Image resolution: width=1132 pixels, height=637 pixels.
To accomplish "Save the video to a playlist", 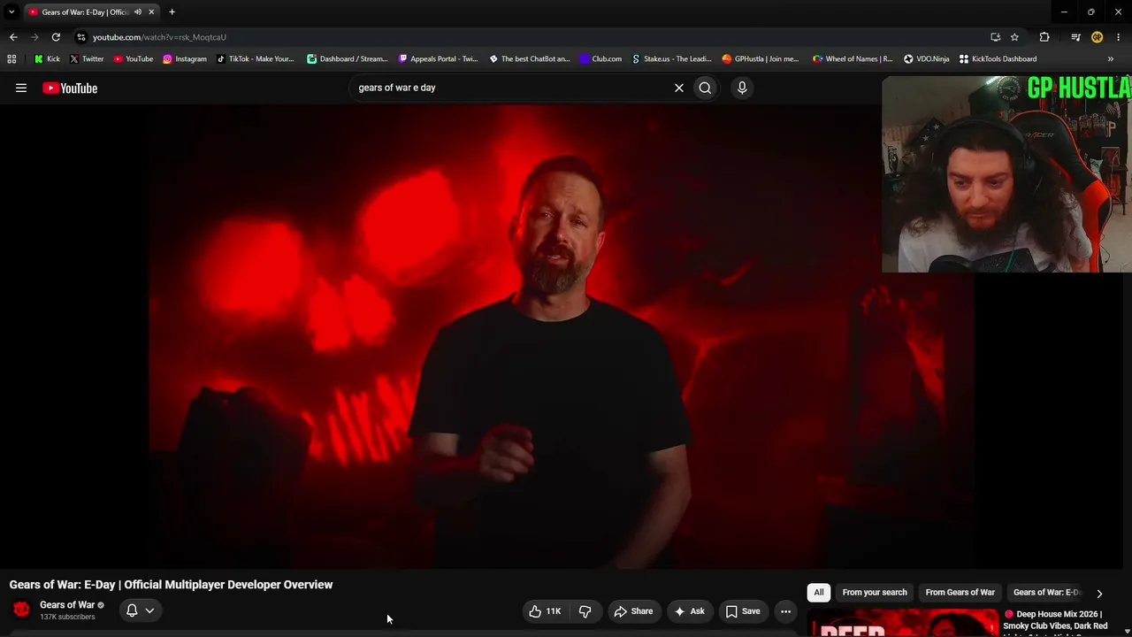I will [743, 611].
